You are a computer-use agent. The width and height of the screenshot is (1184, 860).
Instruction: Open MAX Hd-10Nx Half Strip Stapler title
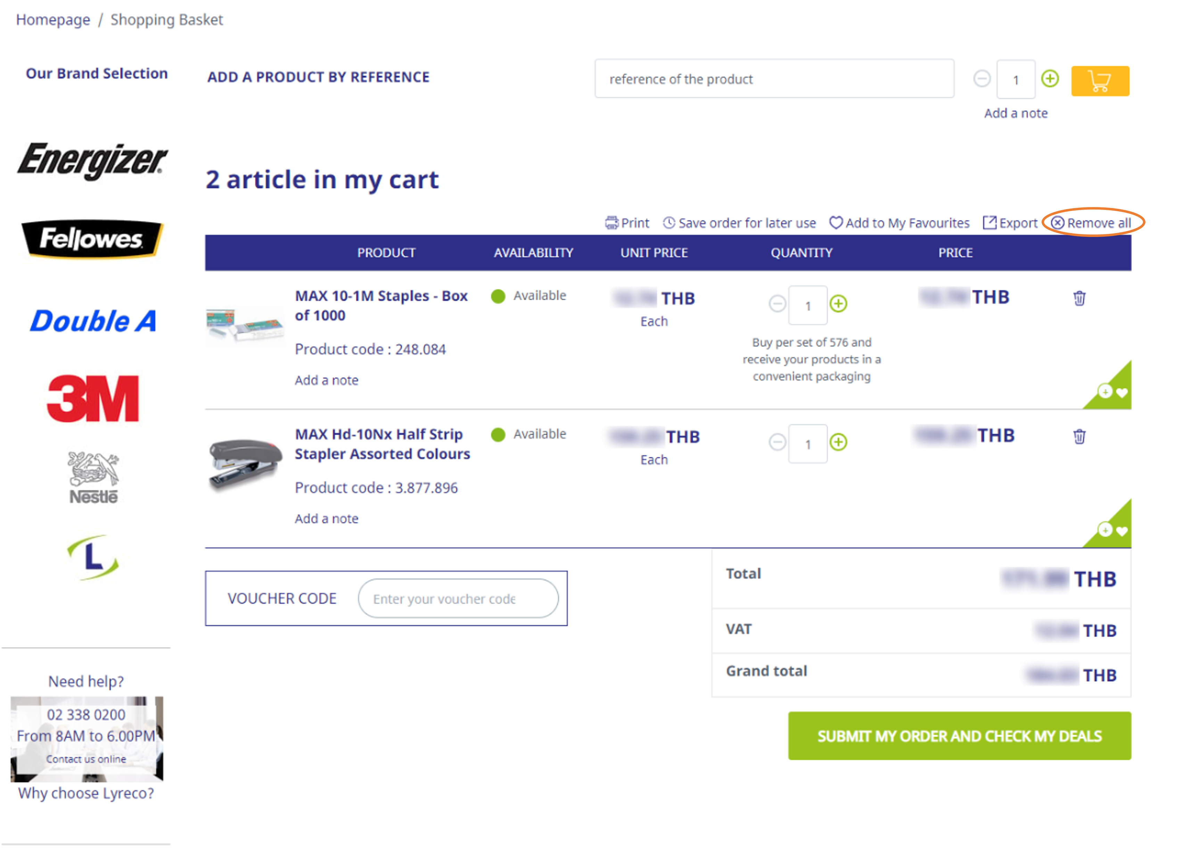click(x=382, y=444)
